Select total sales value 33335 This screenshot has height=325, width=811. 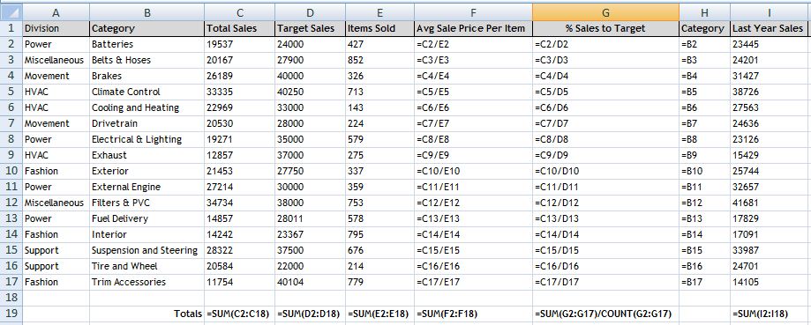[239, 92]
